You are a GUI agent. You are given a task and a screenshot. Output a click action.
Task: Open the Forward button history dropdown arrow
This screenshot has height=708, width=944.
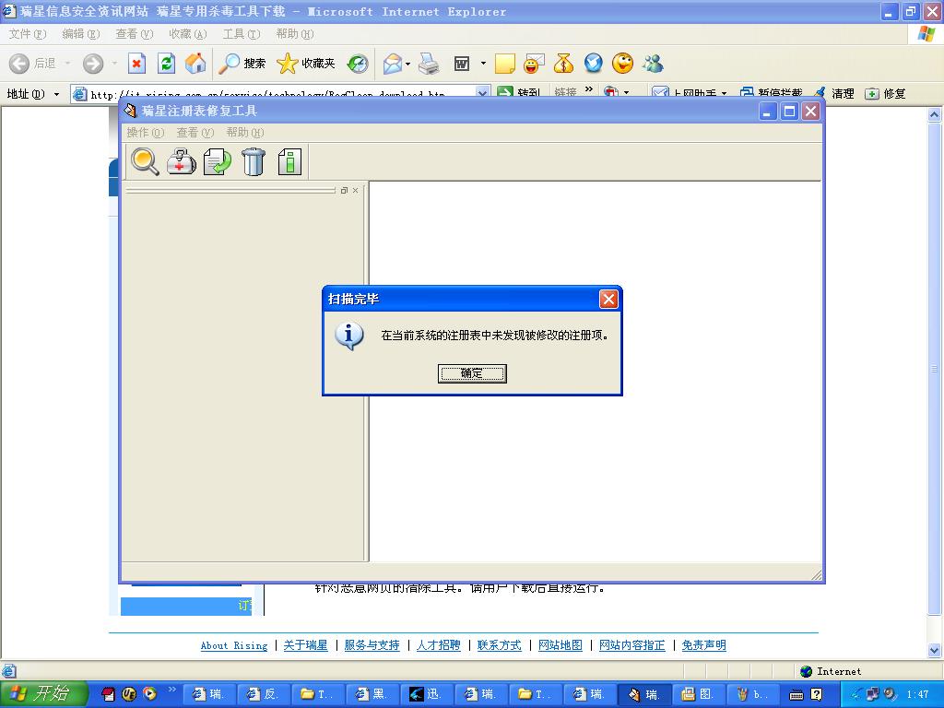pyautogui.click(x=113, y=64)
